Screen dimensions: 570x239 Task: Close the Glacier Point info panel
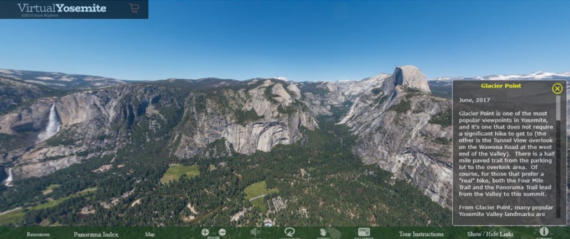click(x=557, y=89)
